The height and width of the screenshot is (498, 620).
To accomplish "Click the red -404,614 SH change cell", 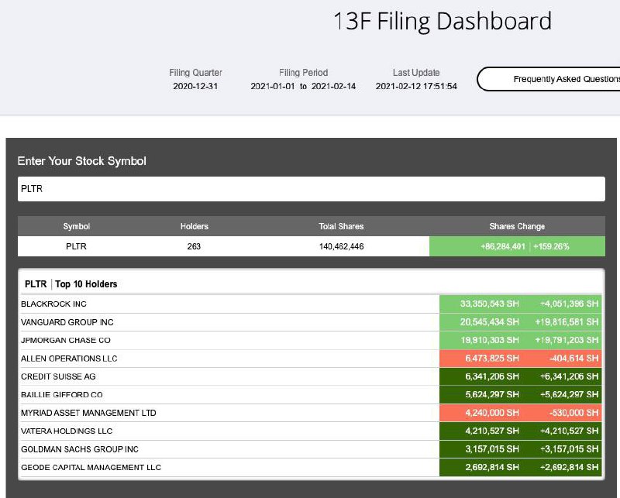I will pyautogui.click(x=573, y=359).
